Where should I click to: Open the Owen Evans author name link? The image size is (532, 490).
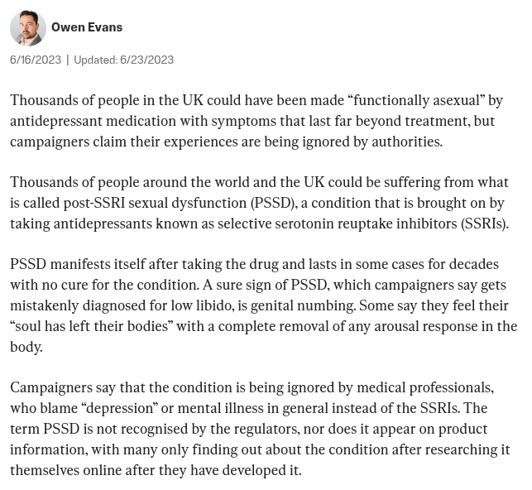87,27
